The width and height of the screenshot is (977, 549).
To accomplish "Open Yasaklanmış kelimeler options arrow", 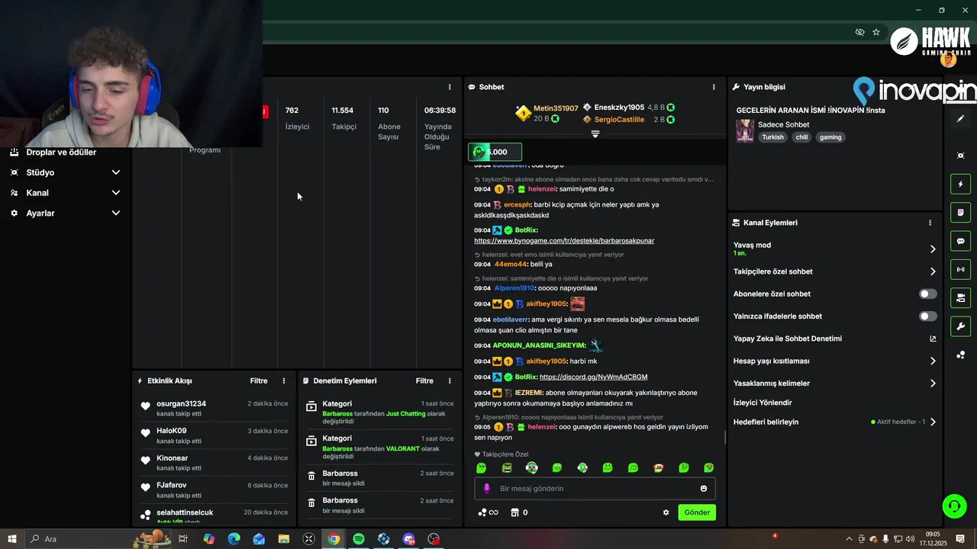I will 933,384.
